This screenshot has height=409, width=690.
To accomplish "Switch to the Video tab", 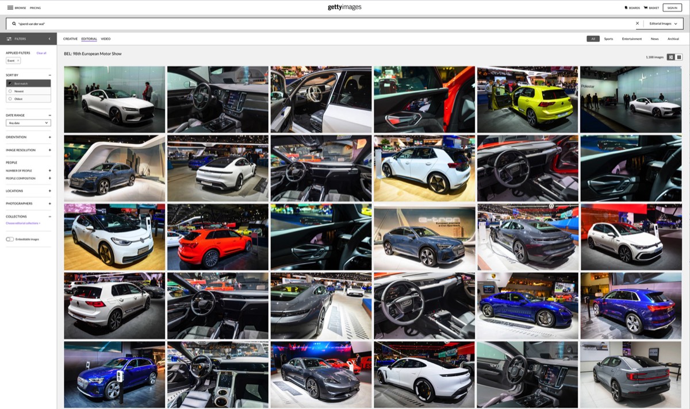I will [106, 38].
